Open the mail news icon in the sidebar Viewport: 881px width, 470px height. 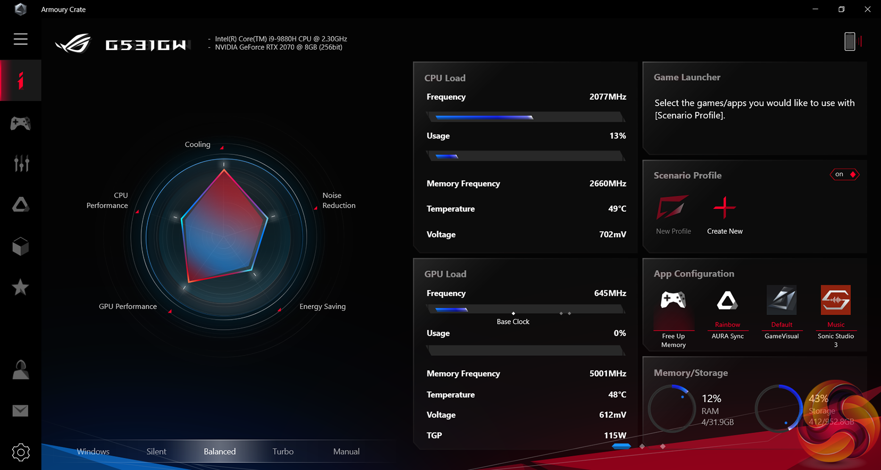click(20, 411)
